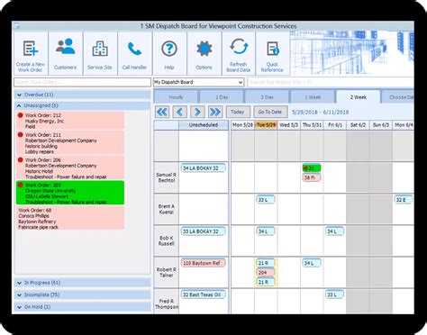Select technician Fred R Thompson row header
427x335 pixels.
[167, 302]
